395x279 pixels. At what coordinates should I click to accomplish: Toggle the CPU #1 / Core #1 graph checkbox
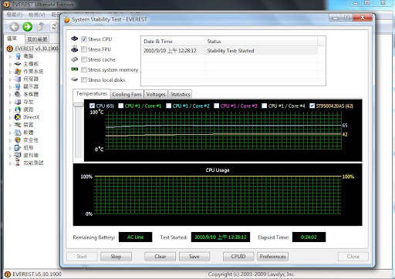[120, 106]
